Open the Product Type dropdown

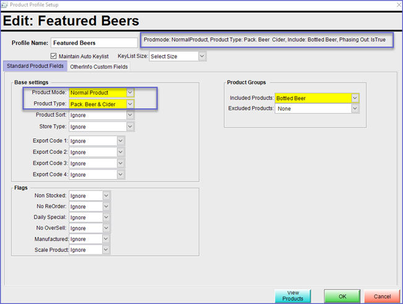130,104
